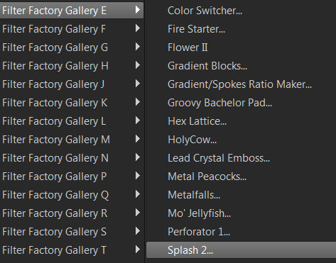Expand arrow beside Gallery G
Image resolution: width=336 pixels, height=263 pixels.
click(x=138, y=47)
